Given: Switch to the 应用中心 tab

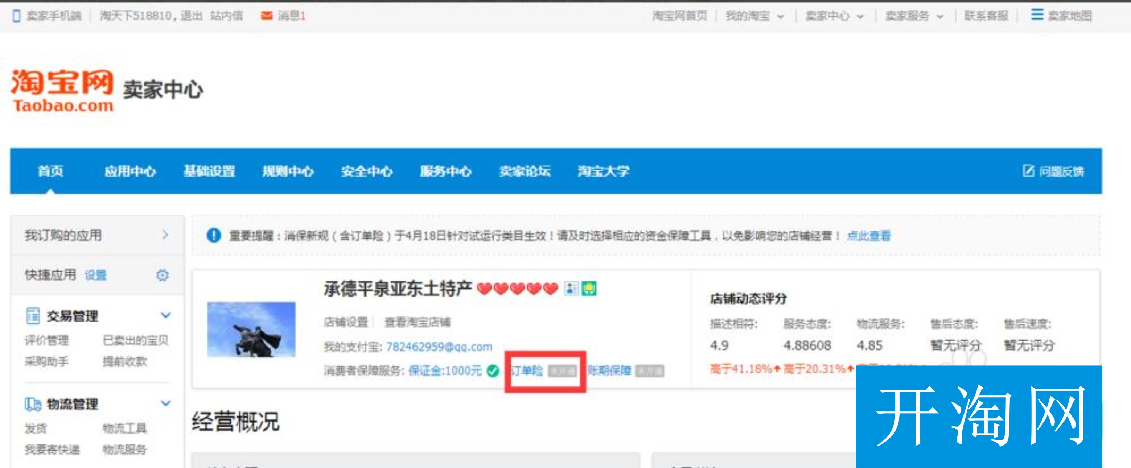Looking at the screenshot, I should tap(130, 171).
